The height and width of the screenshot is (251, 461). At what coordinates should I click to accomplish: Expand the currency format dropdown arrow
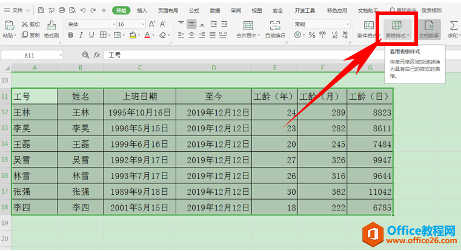point(304,36)
